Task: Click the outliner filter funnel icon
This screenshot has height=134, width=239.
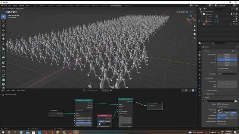Action: (x=232, y=9)
